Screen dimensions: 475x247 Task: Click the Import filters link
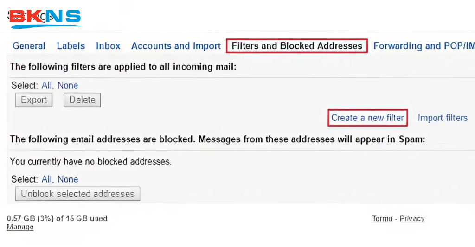tap(443, 118)
